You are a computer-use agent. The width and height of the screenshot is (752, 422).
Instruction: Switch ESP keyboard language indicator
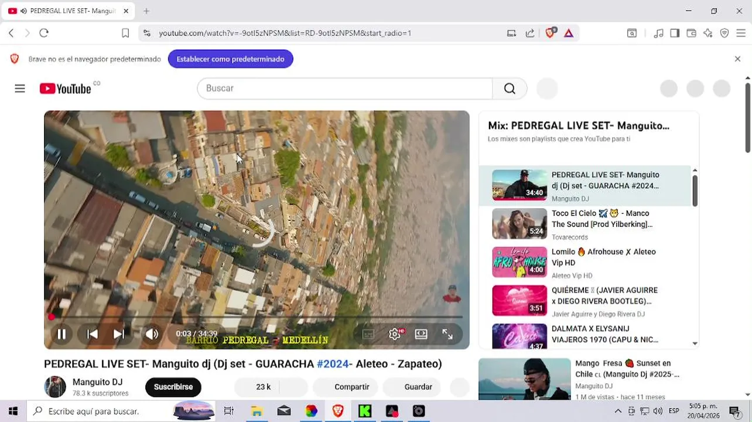(674, 411)
